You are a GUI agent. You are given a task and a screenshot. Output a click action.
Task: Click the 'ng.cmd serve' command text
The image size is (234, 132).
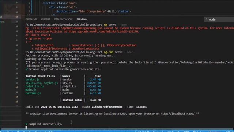[113, 52]
